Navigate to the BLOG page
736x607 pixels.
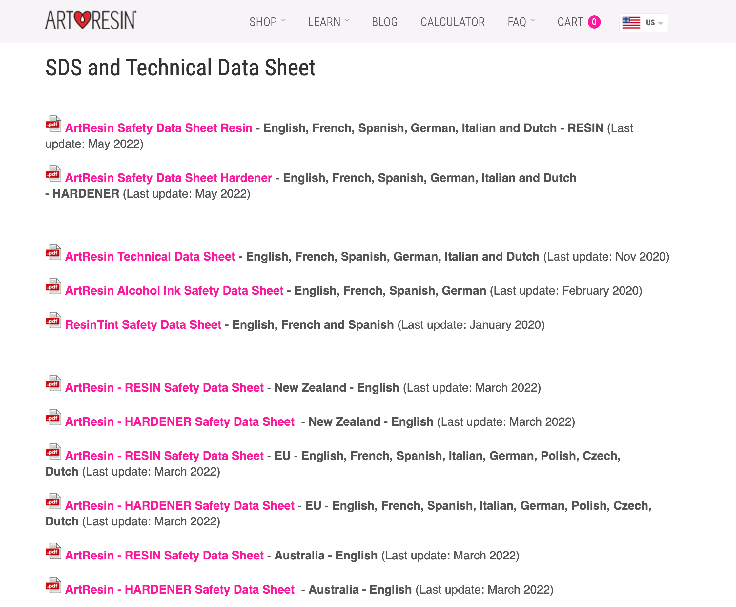pos(384,21)
